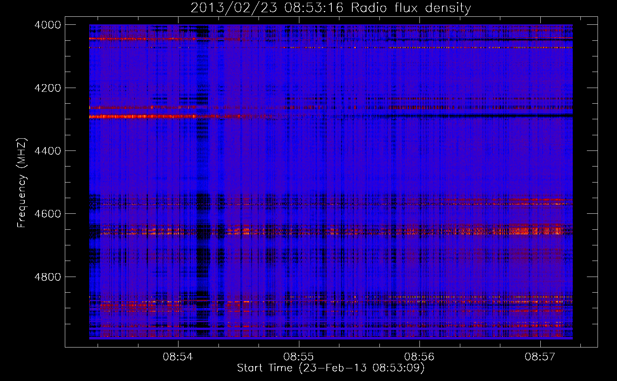The width and height of the screenshot is (617, 381).
Task: Click the plot title '2013/02/23 08:53:16 Radio flux density'
Action: point(331,8)
